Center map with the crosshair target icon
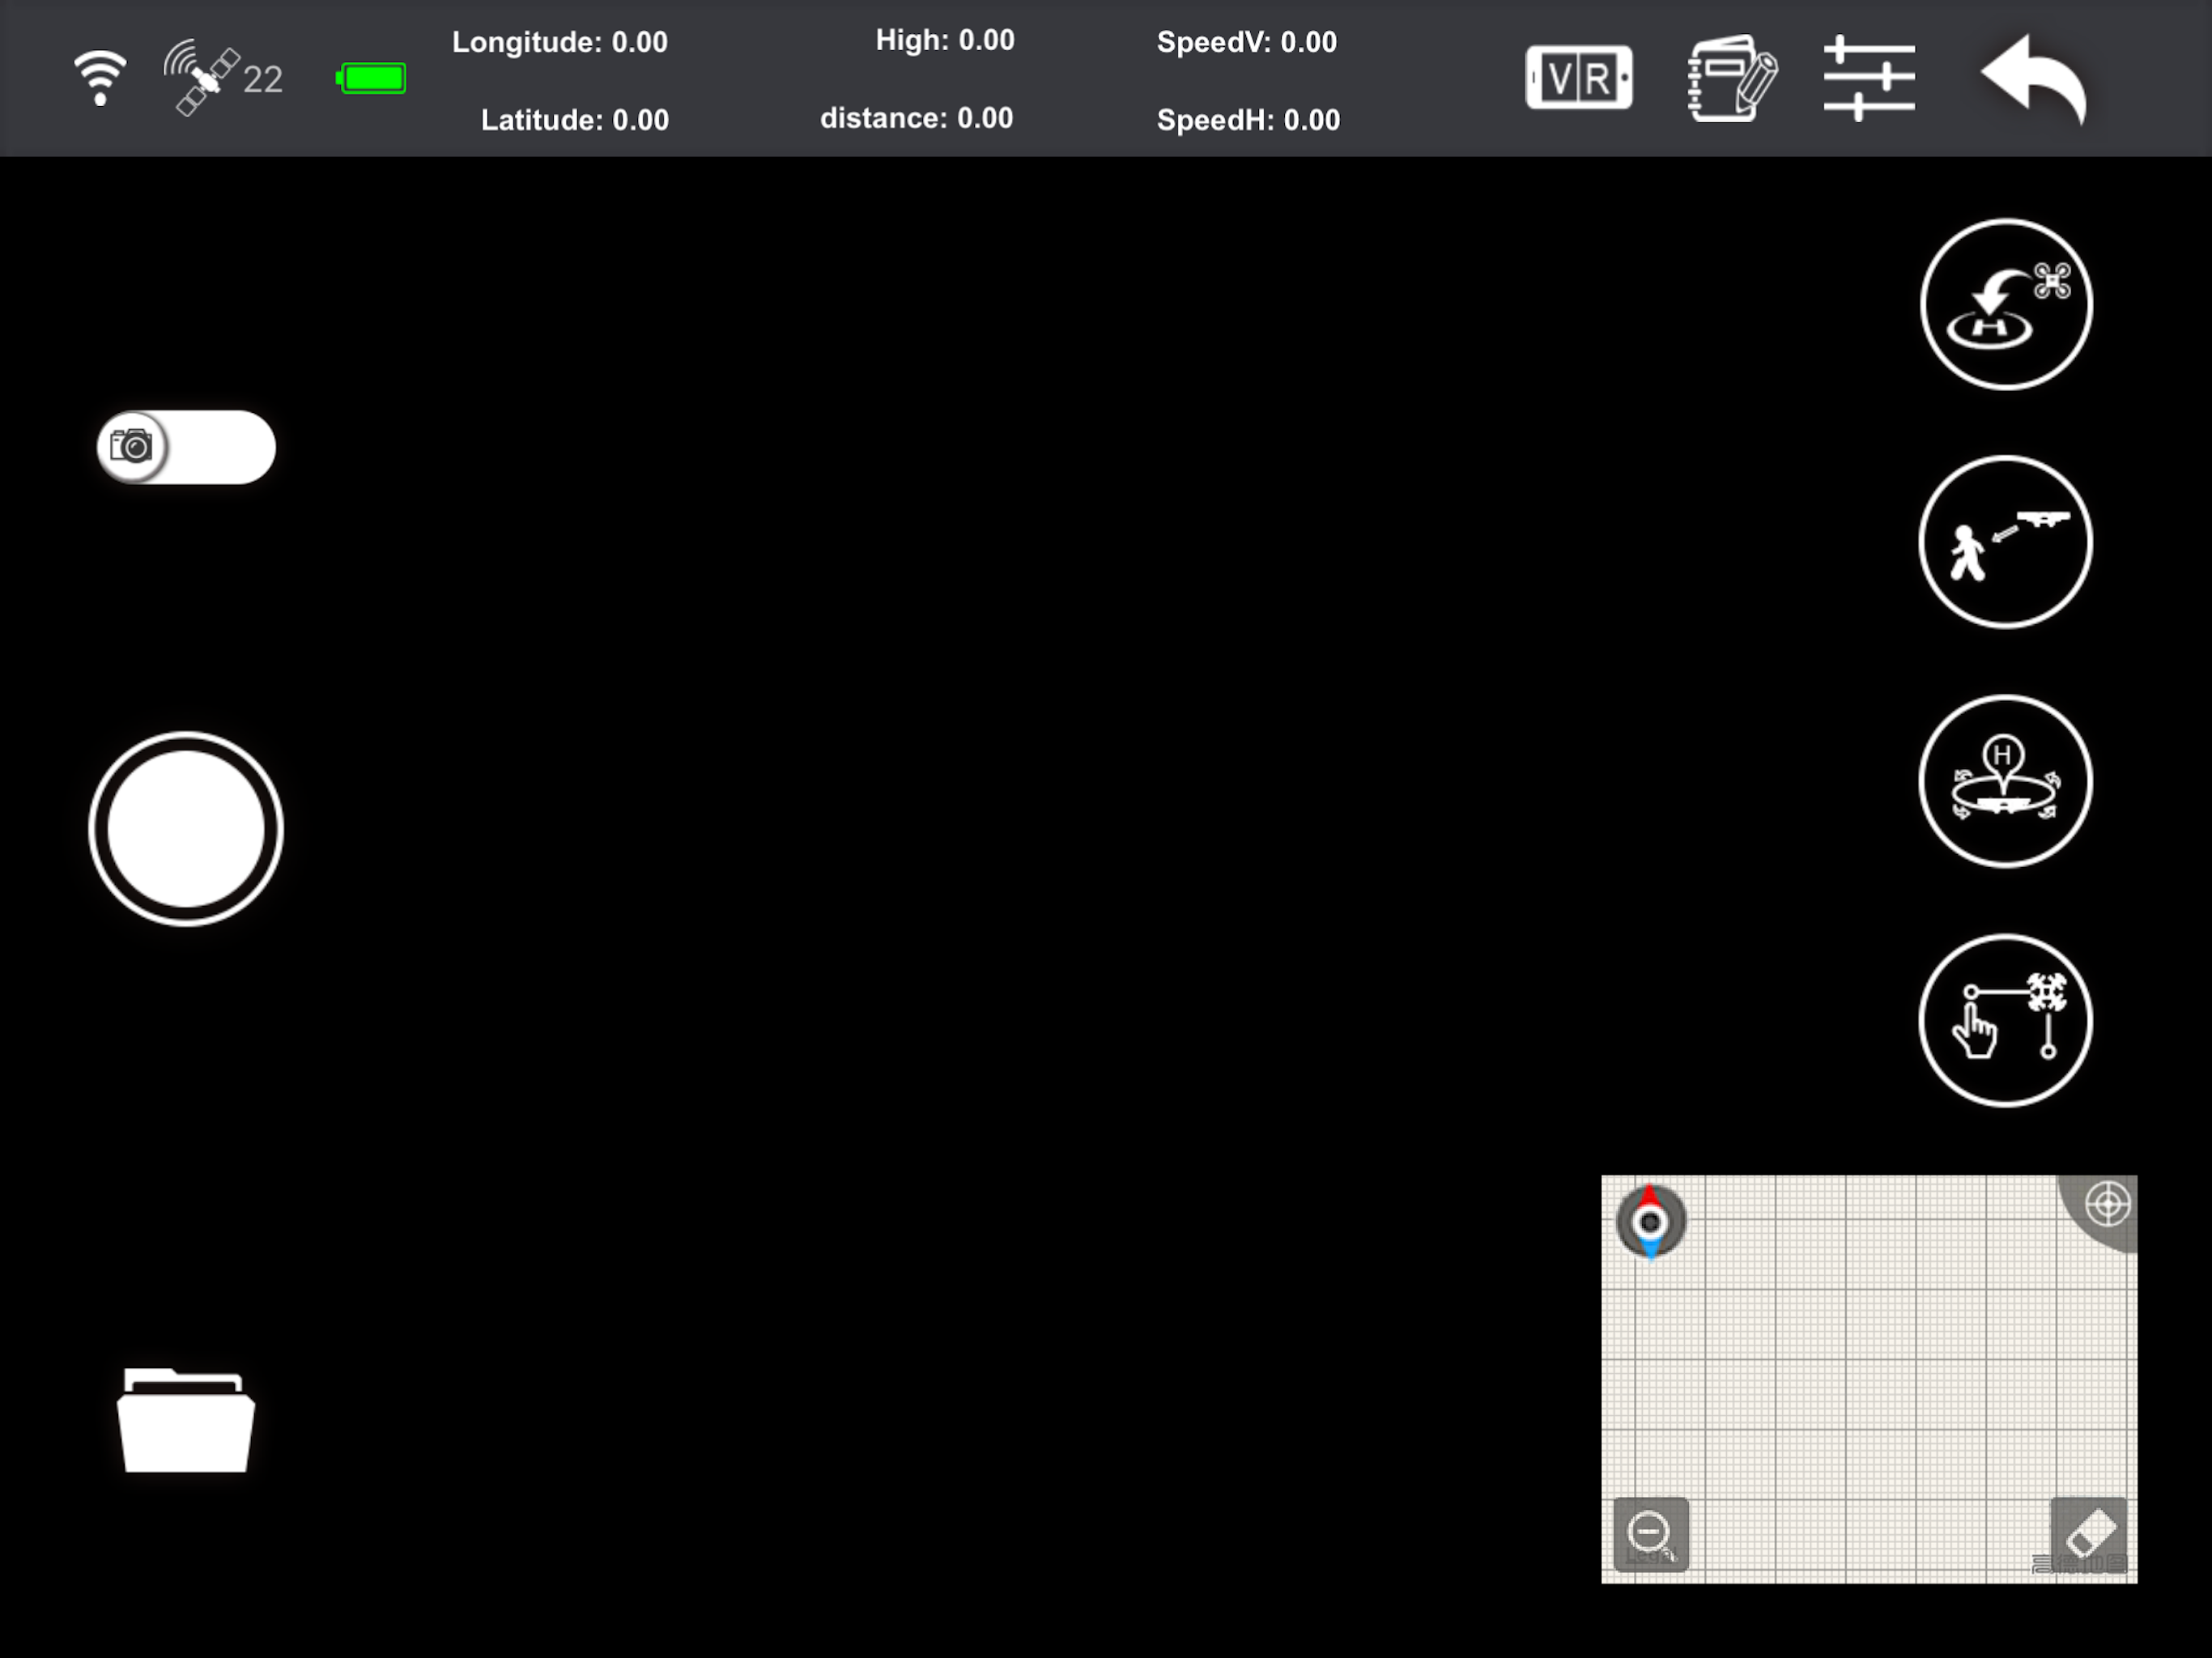The image size is (2212, 1658). point(2106,1204)
